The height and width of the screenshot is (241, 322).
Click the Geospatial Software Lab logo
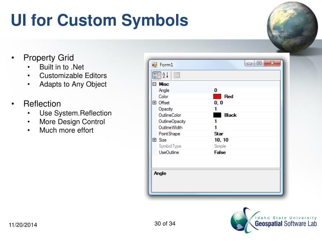click(x=274, y=221)
